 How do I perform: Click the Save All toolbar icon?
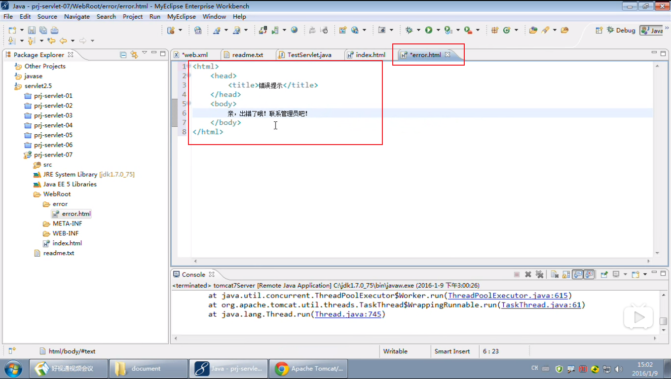pos(43,30)
